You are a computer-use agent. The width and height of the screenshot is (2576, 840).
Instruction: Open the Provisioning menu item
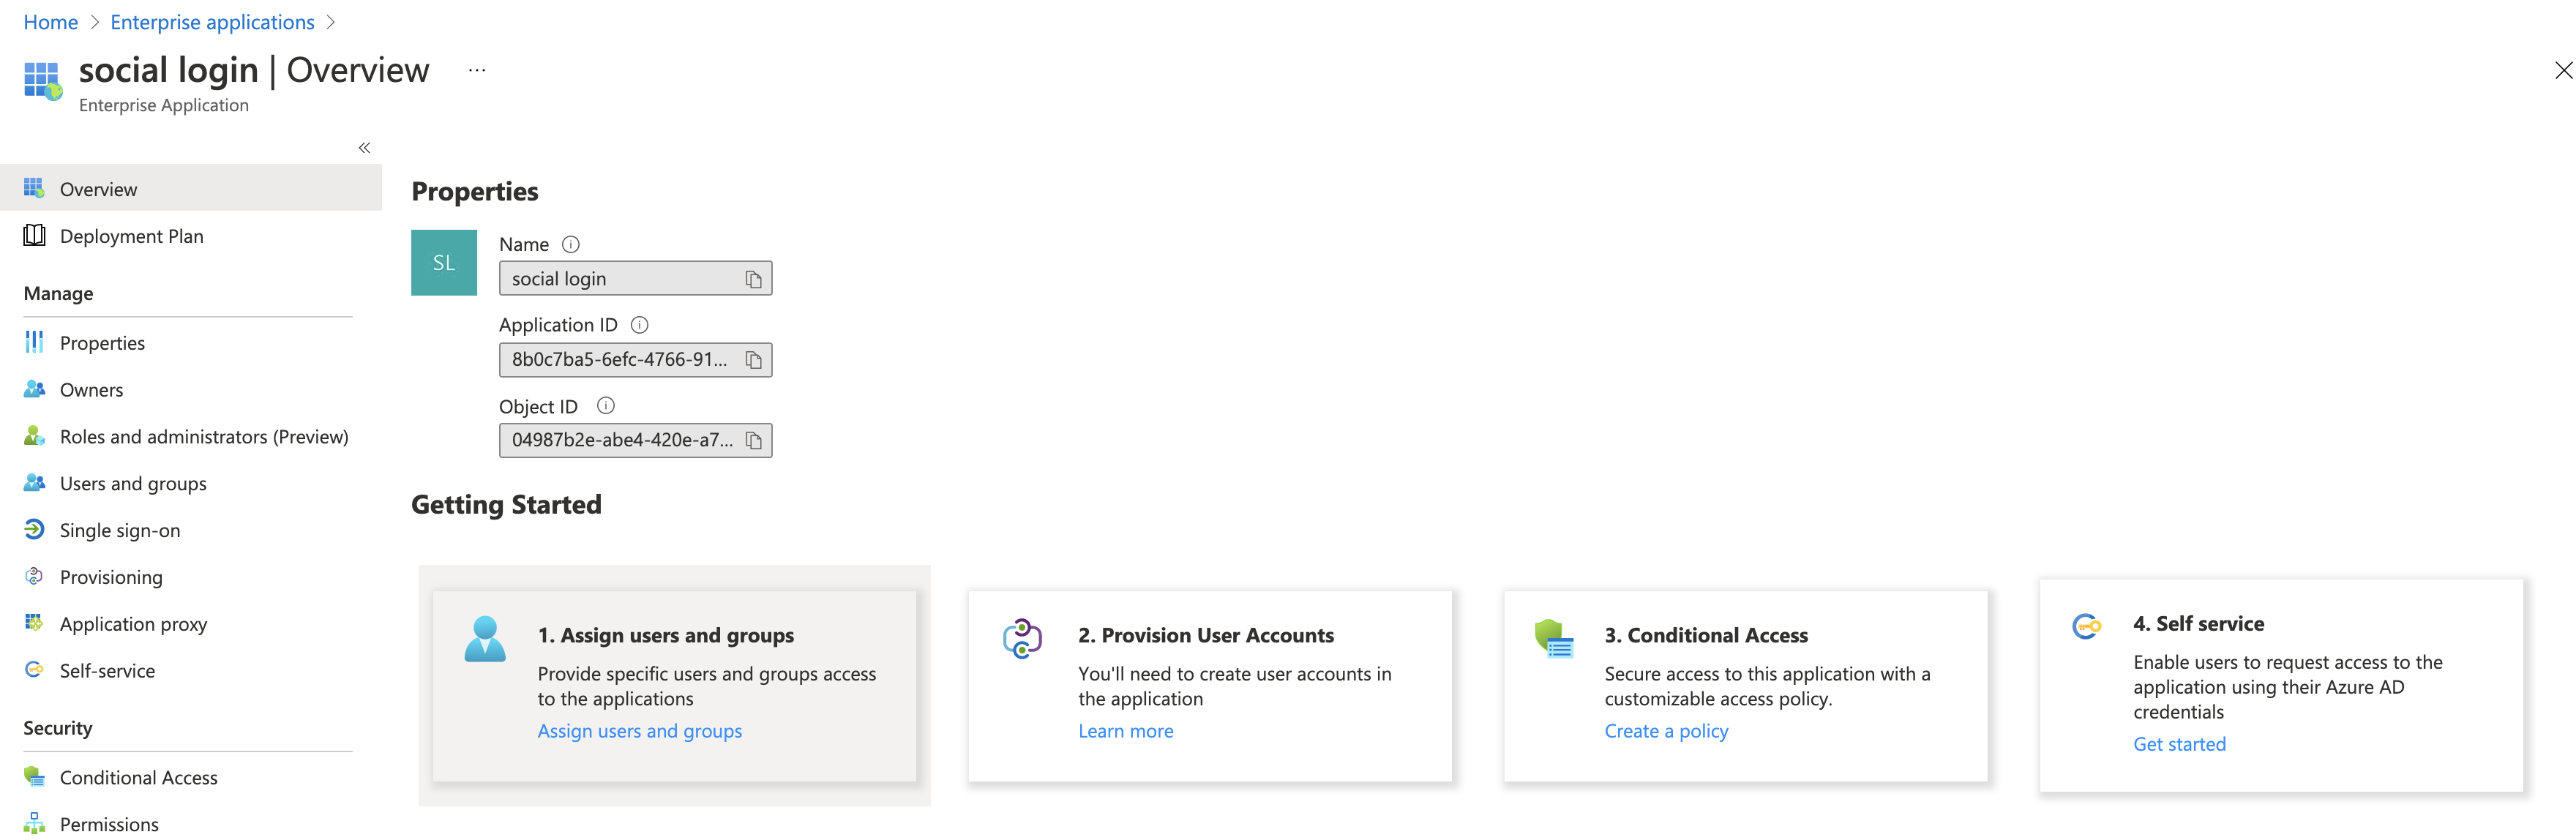111,577
